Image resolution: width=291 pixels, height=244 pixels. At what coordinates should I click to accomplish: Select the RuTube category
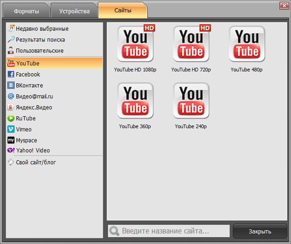point(54,118)
